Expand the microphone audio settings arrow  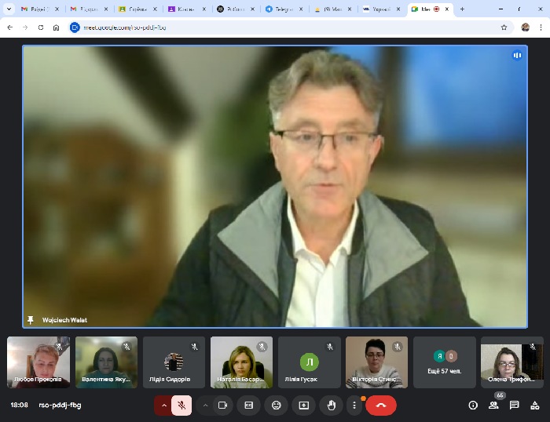pos(163,406)
